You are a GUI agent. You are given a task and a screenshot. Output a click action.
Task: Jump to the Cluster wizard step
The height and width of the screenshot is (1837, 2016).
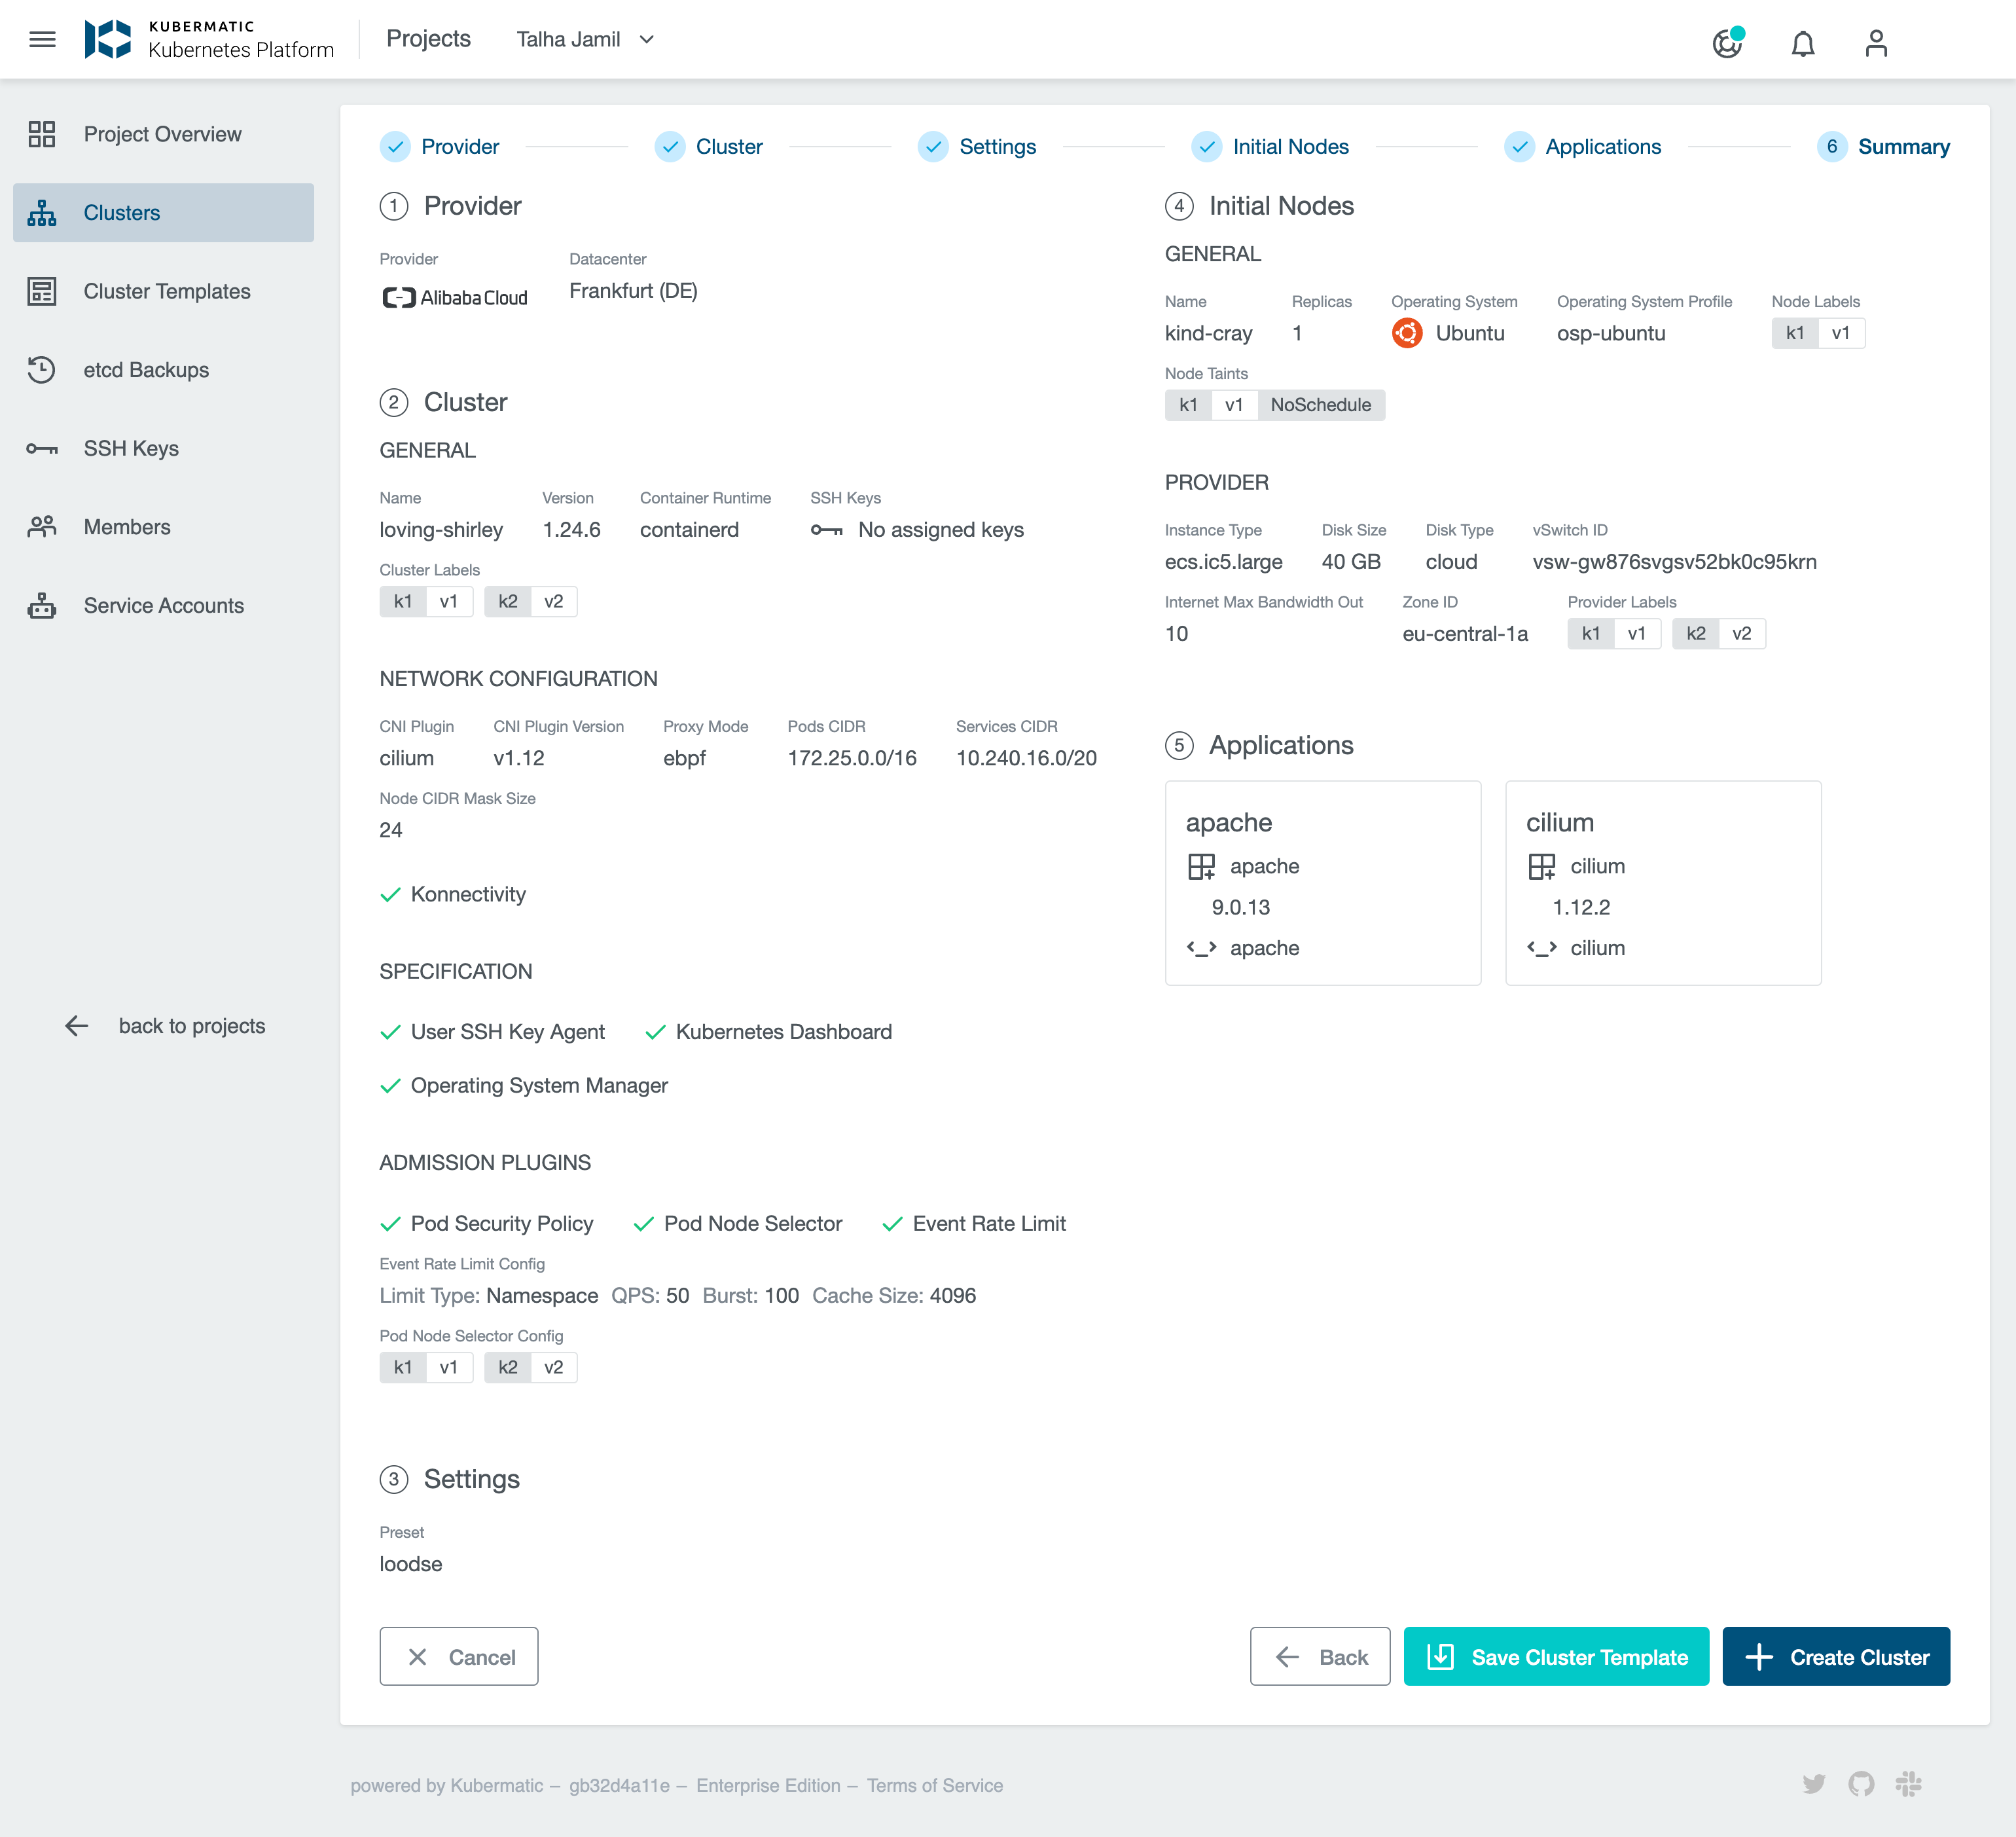[709, 146]
